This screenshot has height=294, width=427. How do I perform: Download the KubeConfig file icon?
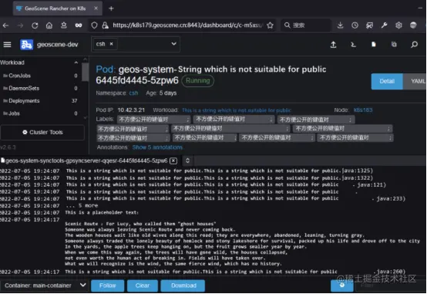[374, 44]
